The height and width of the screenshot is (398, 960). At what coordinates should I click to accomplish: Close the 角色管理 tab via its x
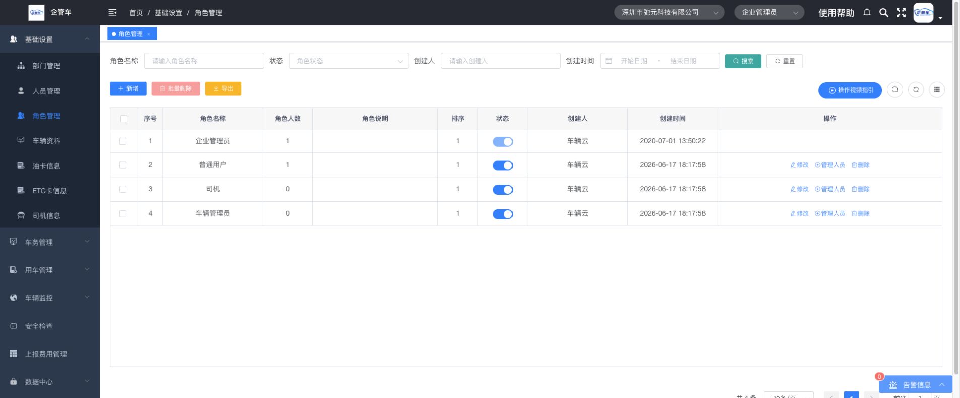(x=149, y=34)
